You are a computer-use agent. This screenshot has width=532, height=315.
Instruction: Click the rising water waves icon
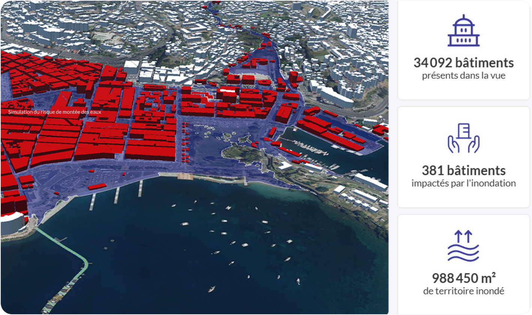[x=463, y=246]
